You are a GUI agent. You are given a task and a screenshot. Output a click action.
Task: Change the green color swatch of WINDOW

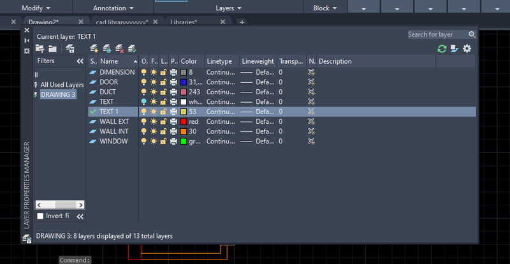(184, 142)
